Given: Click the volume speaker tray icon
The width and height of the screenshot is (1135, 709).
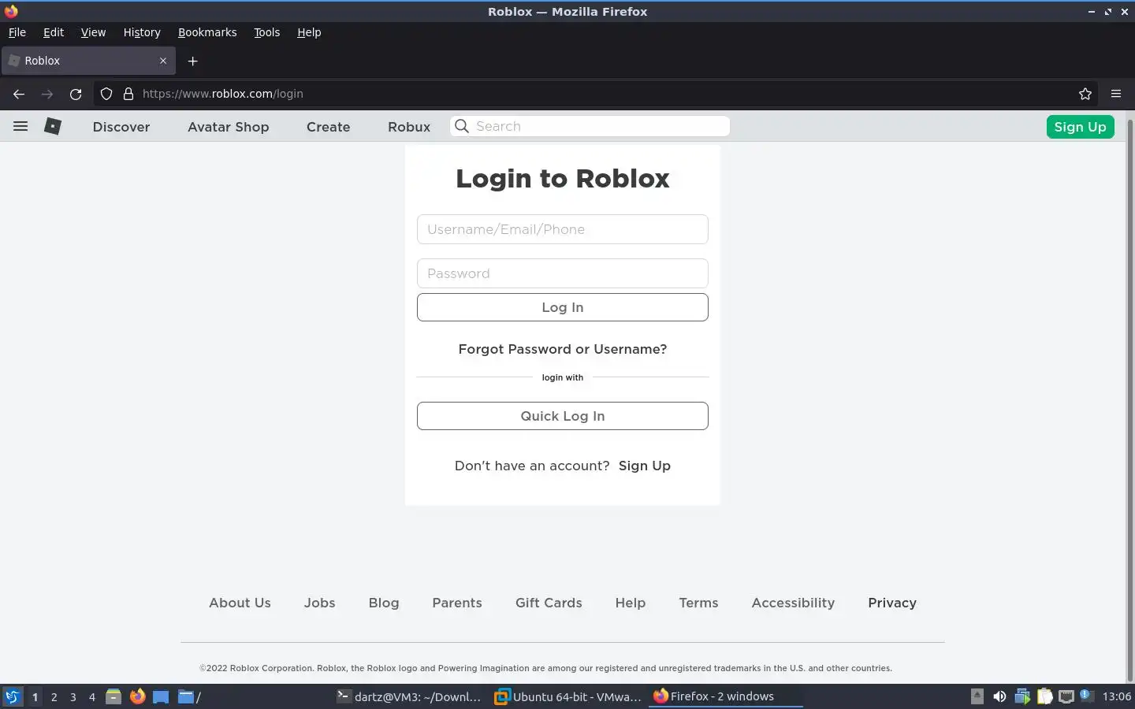Looking at the screenshot, I should point(999,696).
